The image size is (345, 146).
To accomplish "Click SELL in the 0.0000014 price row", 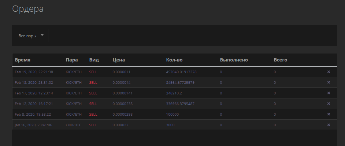I will [93, 82].
